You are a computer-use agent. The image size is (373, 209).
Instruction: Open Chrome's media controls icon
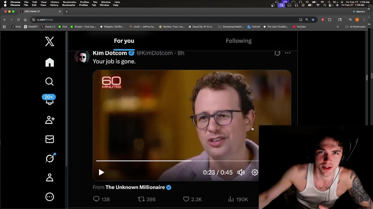coord(350,19)
